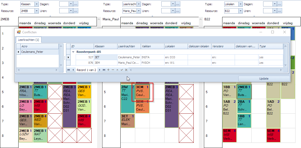Go to next record in navigator
The height and width of the screenshot is (148, 301).
coord(100,70)
